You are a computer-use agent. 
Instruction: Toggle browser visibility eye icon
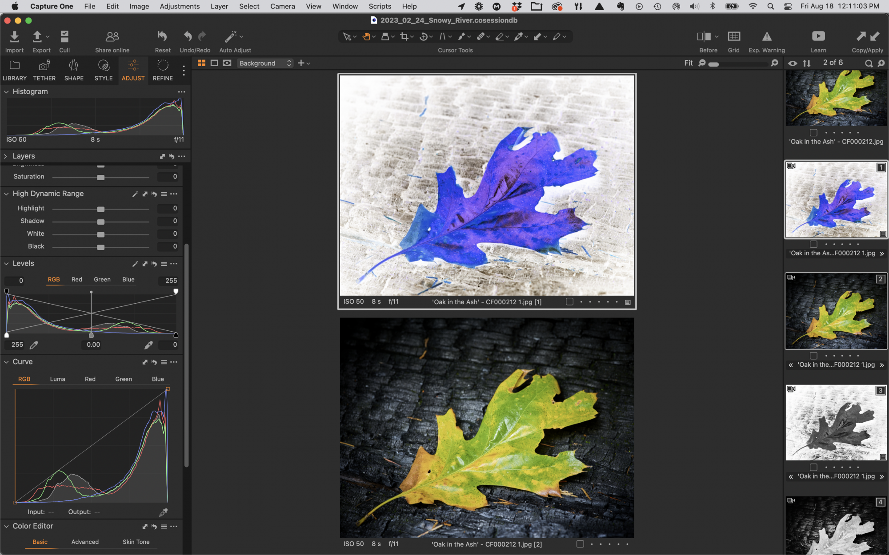pos(793,63)
